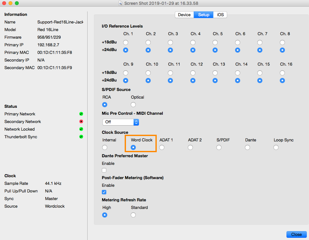
Task: Disable Post-Fader Metering checkbox
Action: [104, 192]
